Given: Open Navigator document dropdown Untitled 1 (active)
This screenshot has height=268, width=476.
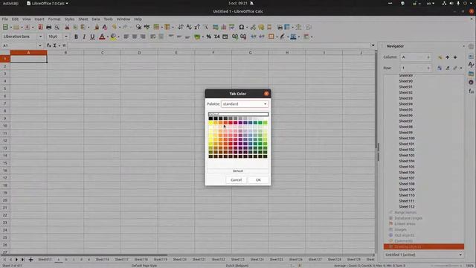Looking at the screenshot, I should click(x=424, y=255).
